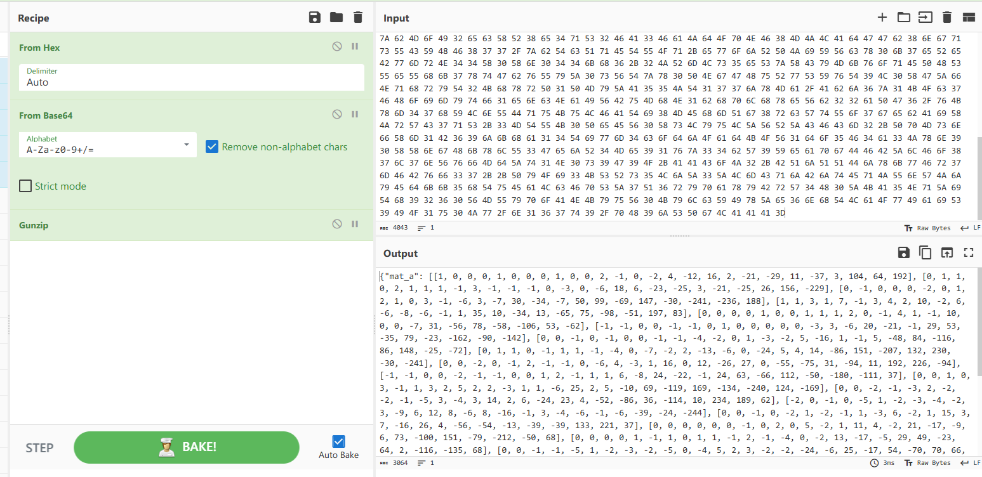Copy raw output to clipboard
This screenshot has height=477, width=982.
[x=926, y=253]
